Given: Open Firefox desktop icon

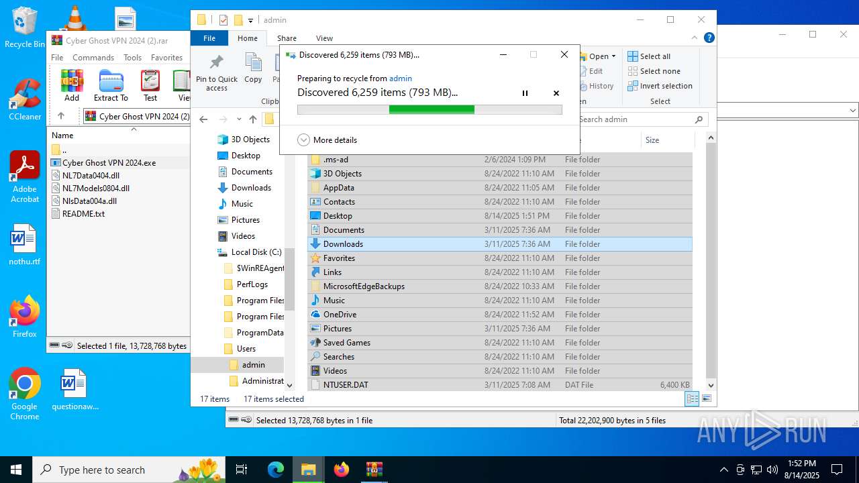Looking at the screenshot, I should click(24, 317).
